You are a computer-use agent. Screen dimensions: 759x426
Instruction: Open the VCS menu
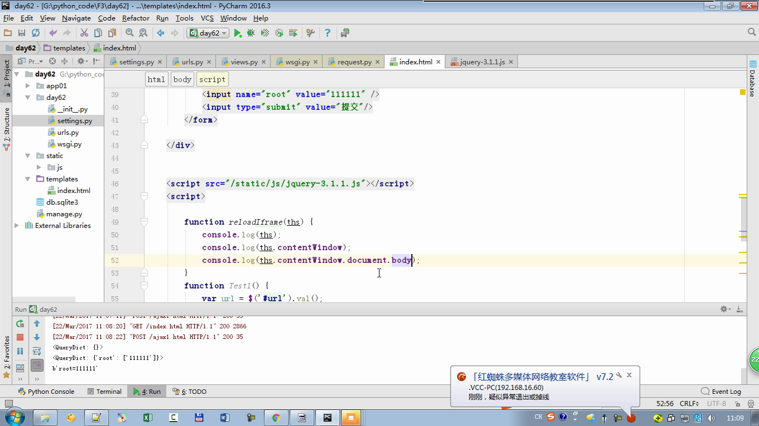point(207,18)
